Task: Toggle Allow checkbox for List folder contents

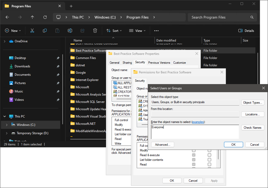Action: (194, 160)
